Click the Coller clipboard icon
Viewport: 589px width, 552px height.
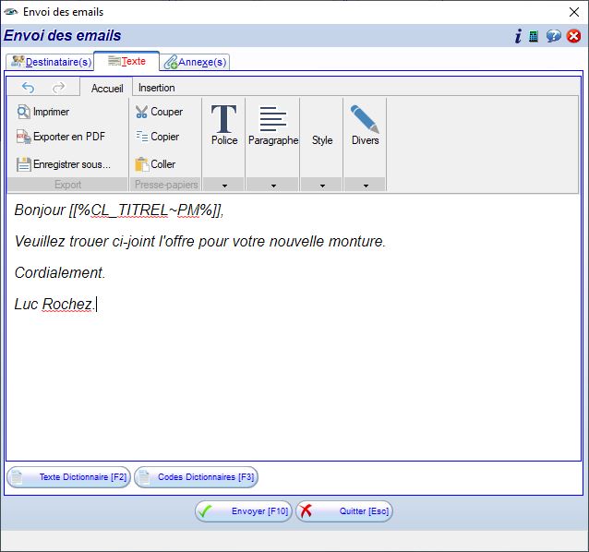[x=142, y=164]
